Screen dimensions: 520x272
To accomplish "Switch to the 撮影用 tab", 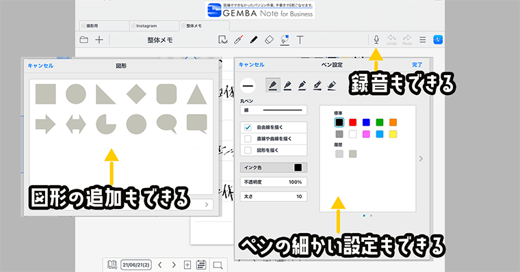I will [105, 25].
